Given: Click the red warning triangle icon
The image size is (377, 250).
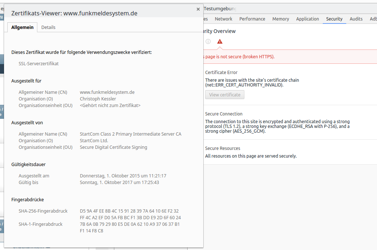Looking at the screenshot, I should click(x=220, y=41).
